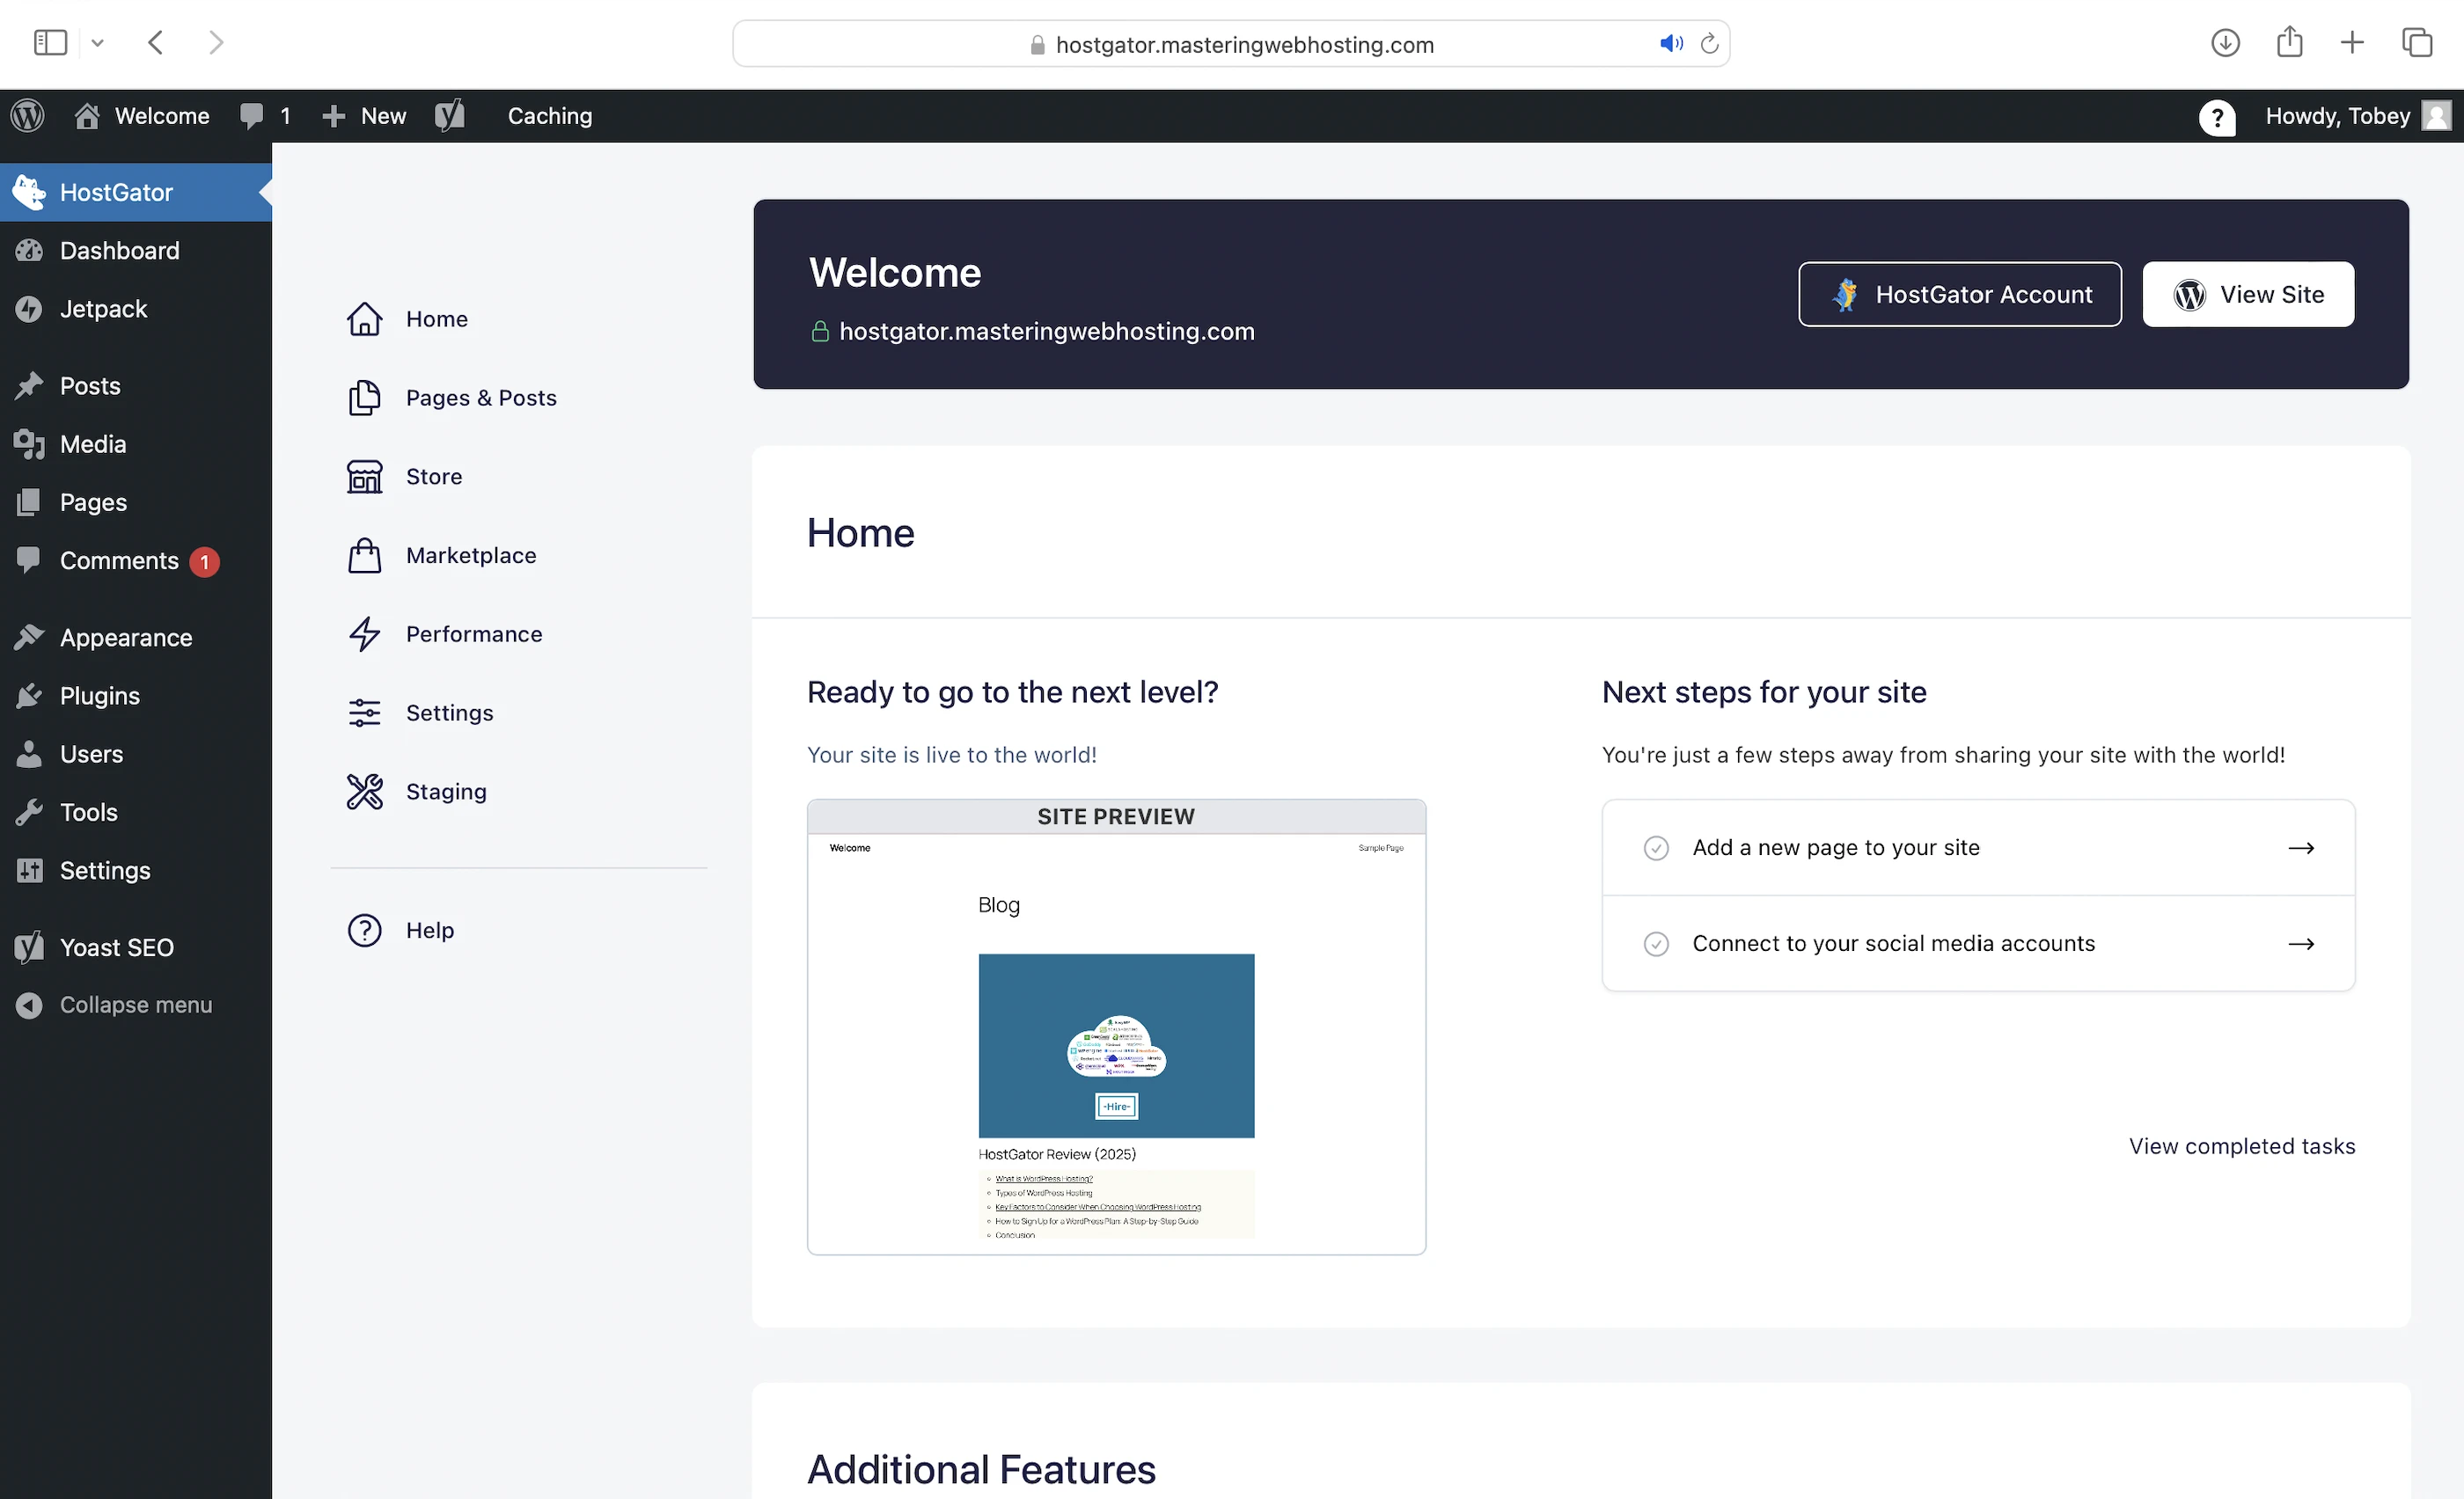Open Safari downloads icon
This screenshot has height=1499, width=2464.
[2224, 43]
